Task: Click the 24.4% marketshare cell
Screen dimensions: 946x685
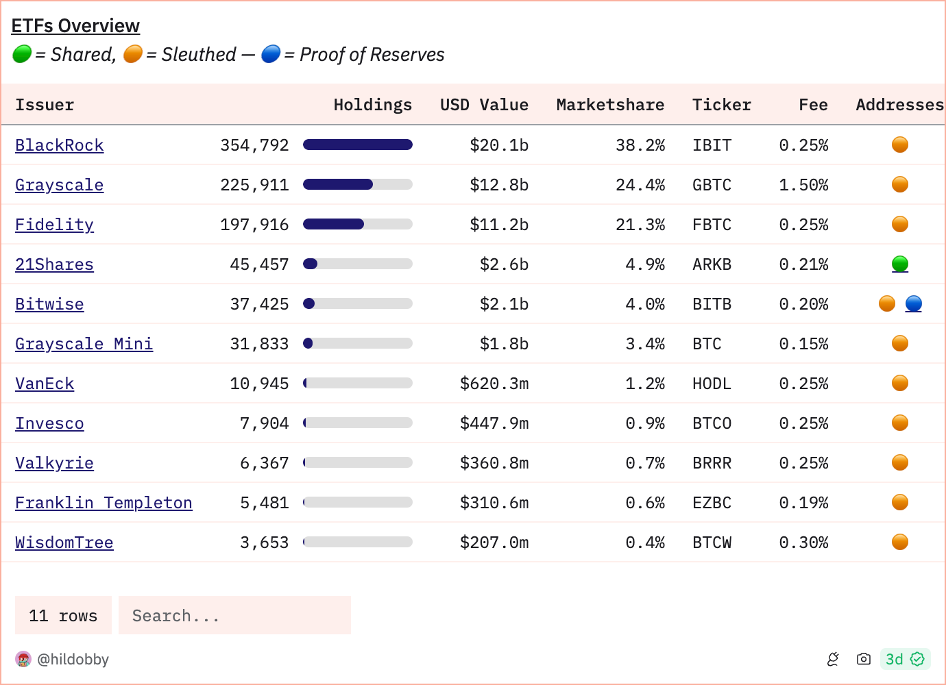Action: pyautogui.click(x=640, y=185)
